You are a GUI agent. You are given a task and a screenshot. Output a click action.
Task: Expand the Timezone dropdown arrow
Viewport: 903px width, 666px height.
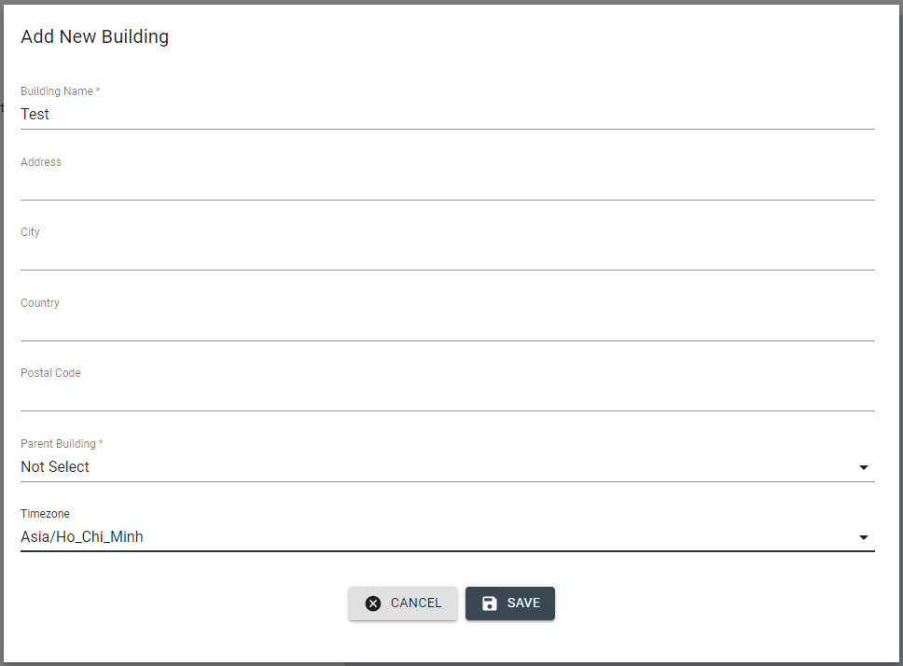tap(863, 537)
